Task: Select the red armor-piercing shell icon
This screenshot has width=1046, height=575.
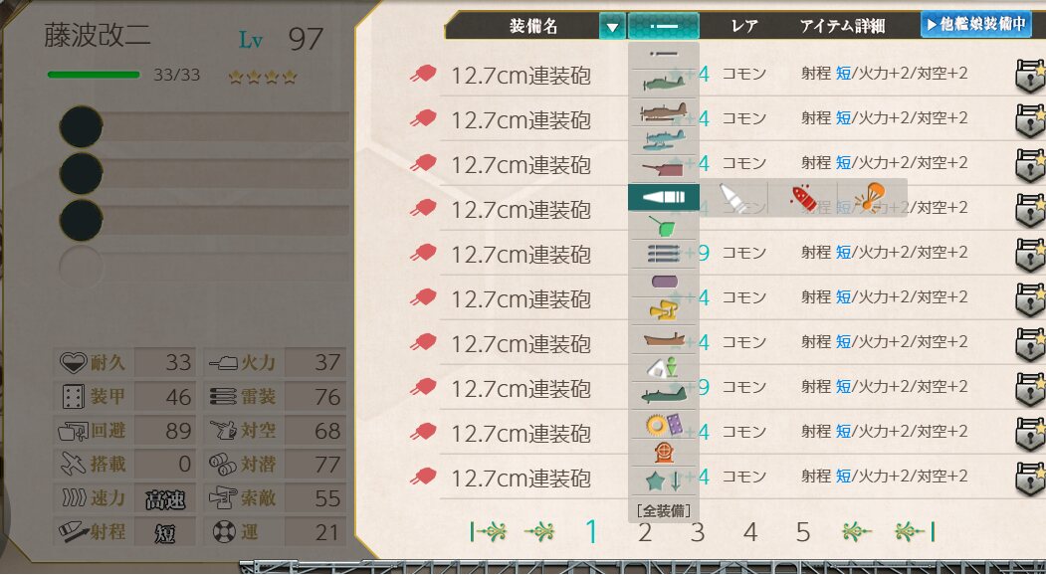Action: point(804,197)
